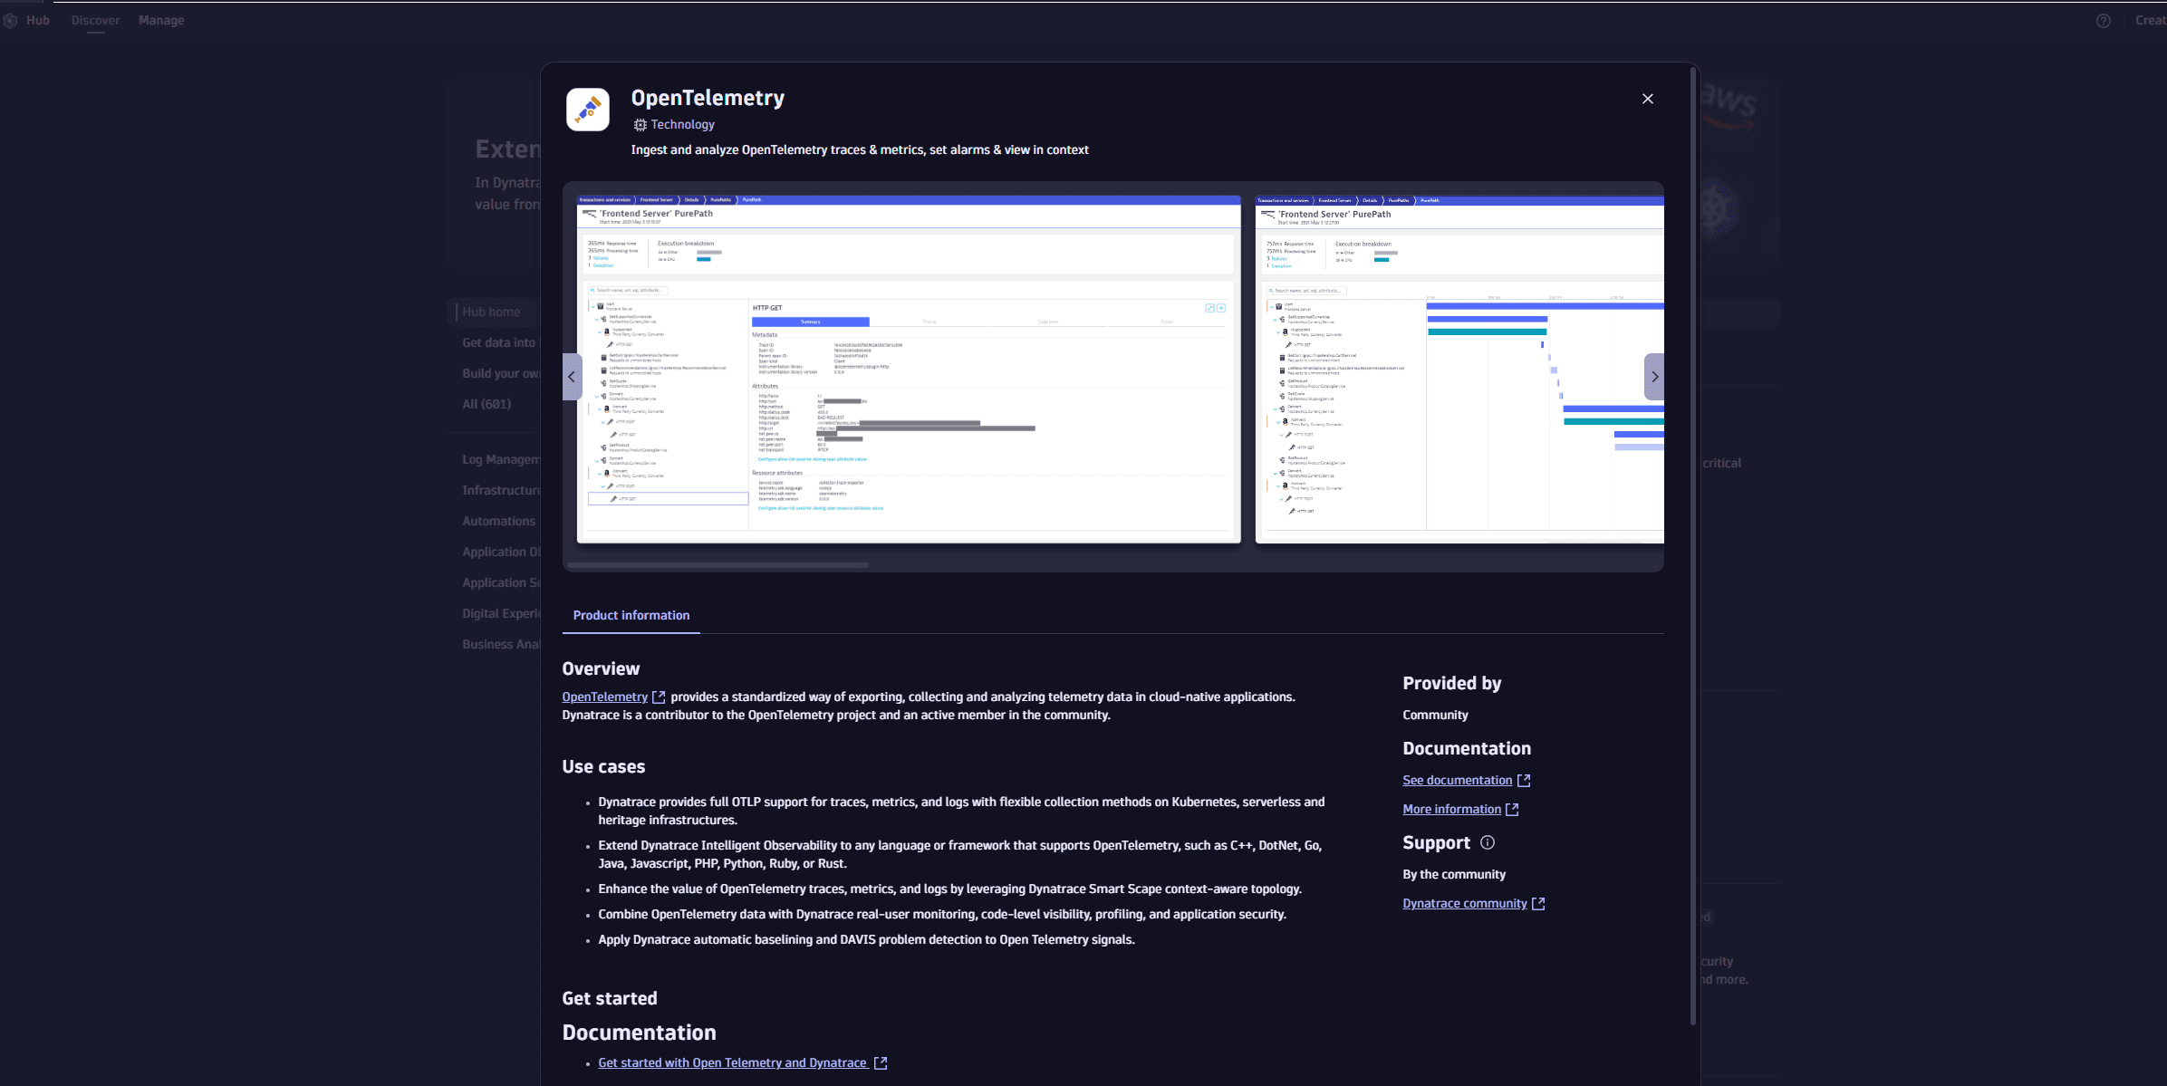The width and height of the screenshot is (2167, 1086).
Task: Open the More information link
Action: [1451, 809]
